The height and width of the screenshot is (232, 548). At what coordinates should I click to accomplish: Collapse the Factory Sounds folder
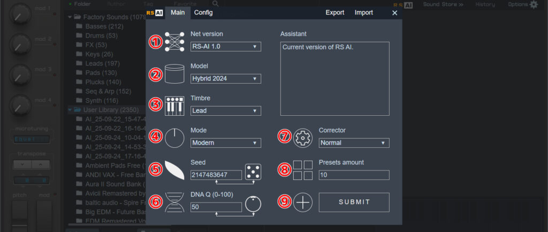(70, 17)
